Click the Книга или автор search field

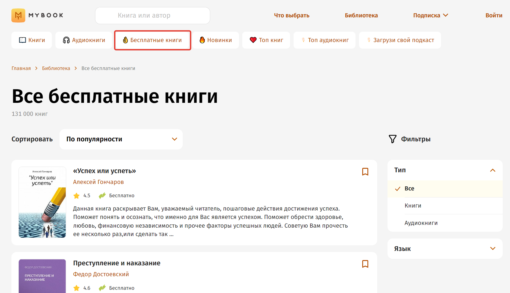153,15
